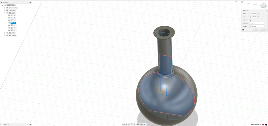Image resolution: width=268 pixels, height=126 pixels.
Task: Expand the Sketches folder in browser
Action: tap(5, 35)
